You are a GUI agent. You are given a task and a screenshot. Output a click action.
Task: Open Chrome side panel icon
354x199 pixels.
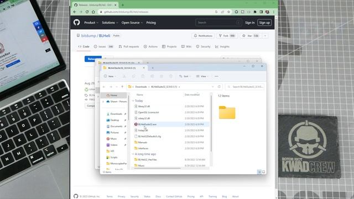tap(261, 12)
